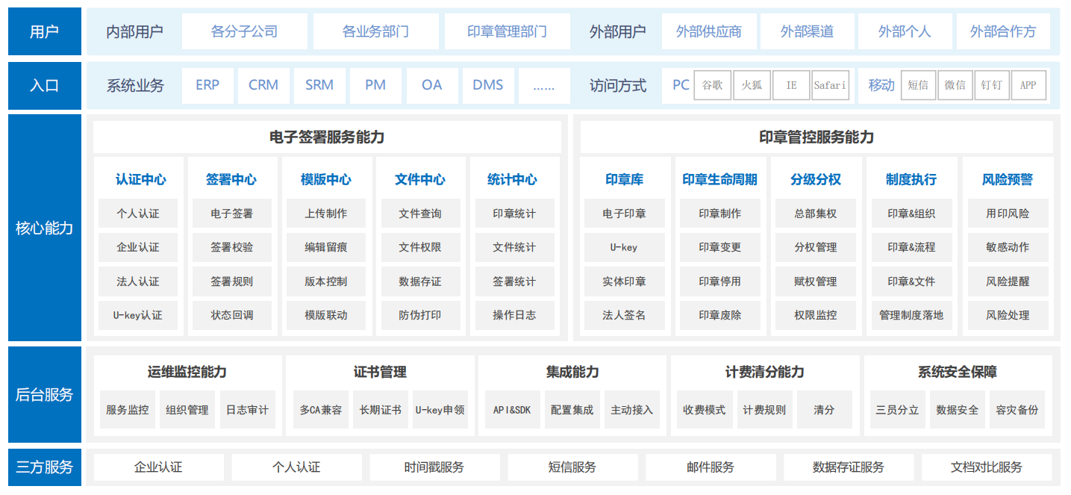Viewport: 1071px width, 495px height.
Task: Select the 认证中心 column title
Action: 140,179
